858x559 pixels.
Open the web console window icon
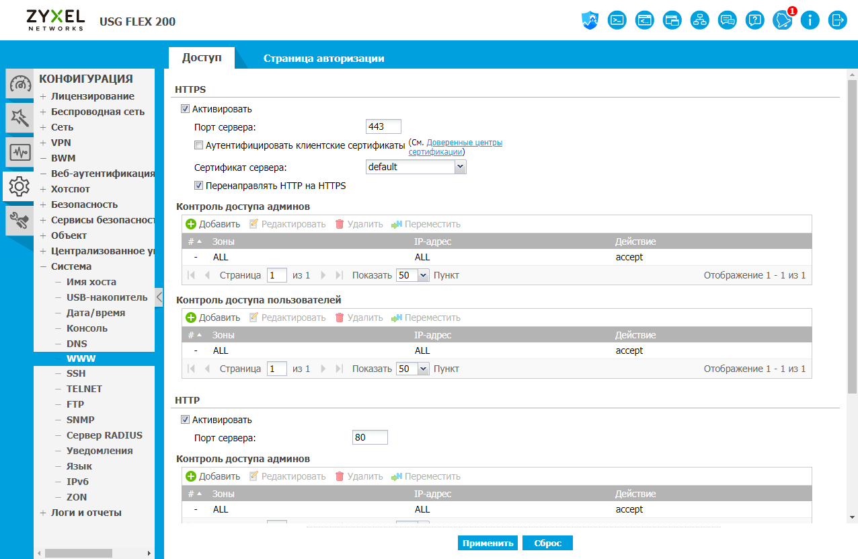click(x=645, y=20)
